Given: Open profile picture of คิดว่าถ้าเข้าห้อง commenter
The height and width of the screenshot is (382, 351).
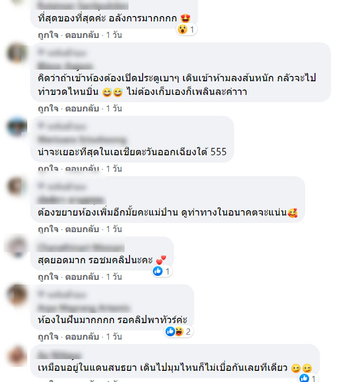Looking at the screenshot, I should point(17,53).
